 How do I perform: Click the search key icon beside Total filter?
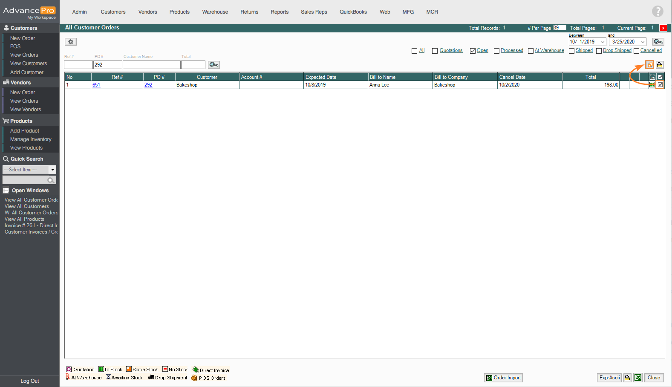[213, 65]
